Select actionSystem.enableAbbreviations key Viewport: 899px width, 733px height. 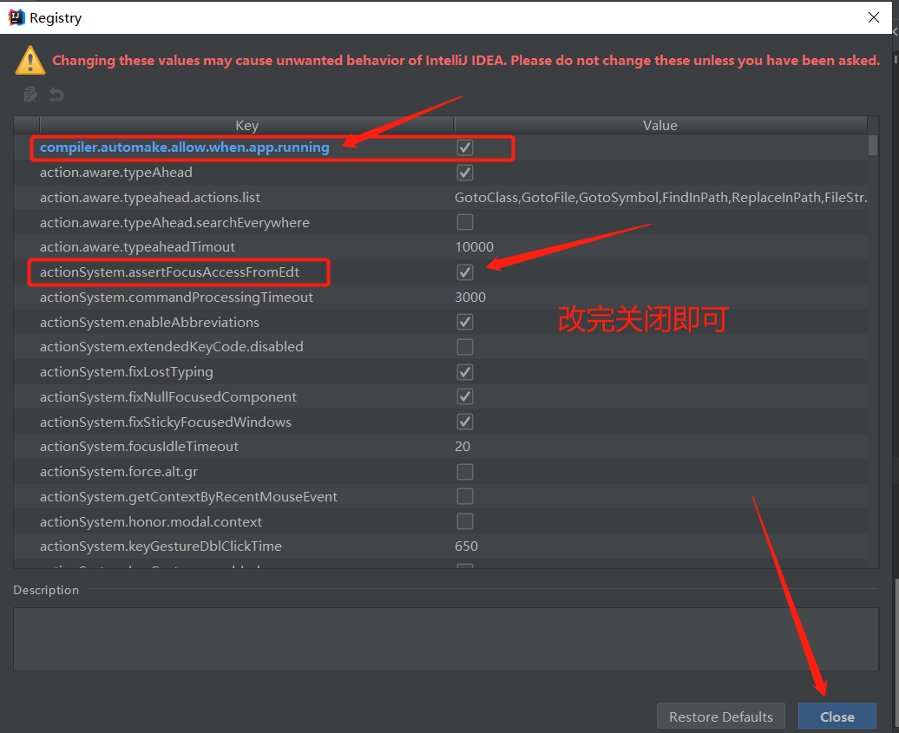click(x=149, y=322)
